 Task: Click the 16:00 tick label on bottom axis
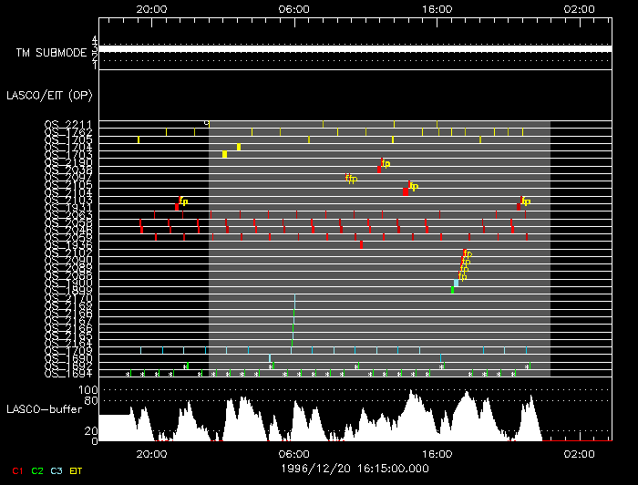pyautogui.click(x=437, y=452)
